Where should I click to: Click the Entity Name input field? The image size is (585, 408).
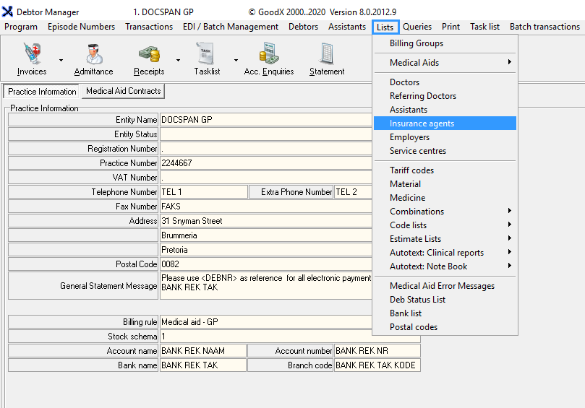265,120
